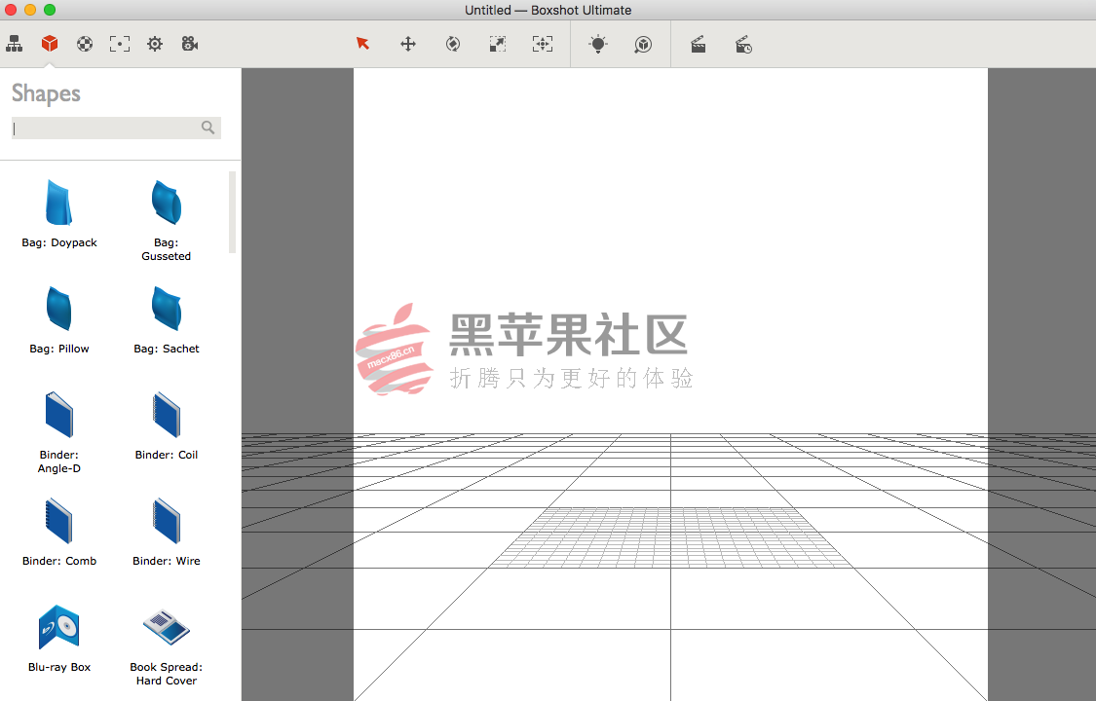Click the clapperboard with clock render icon
The width and height of the screenshot is (1096, 701).
pos(743,45)
